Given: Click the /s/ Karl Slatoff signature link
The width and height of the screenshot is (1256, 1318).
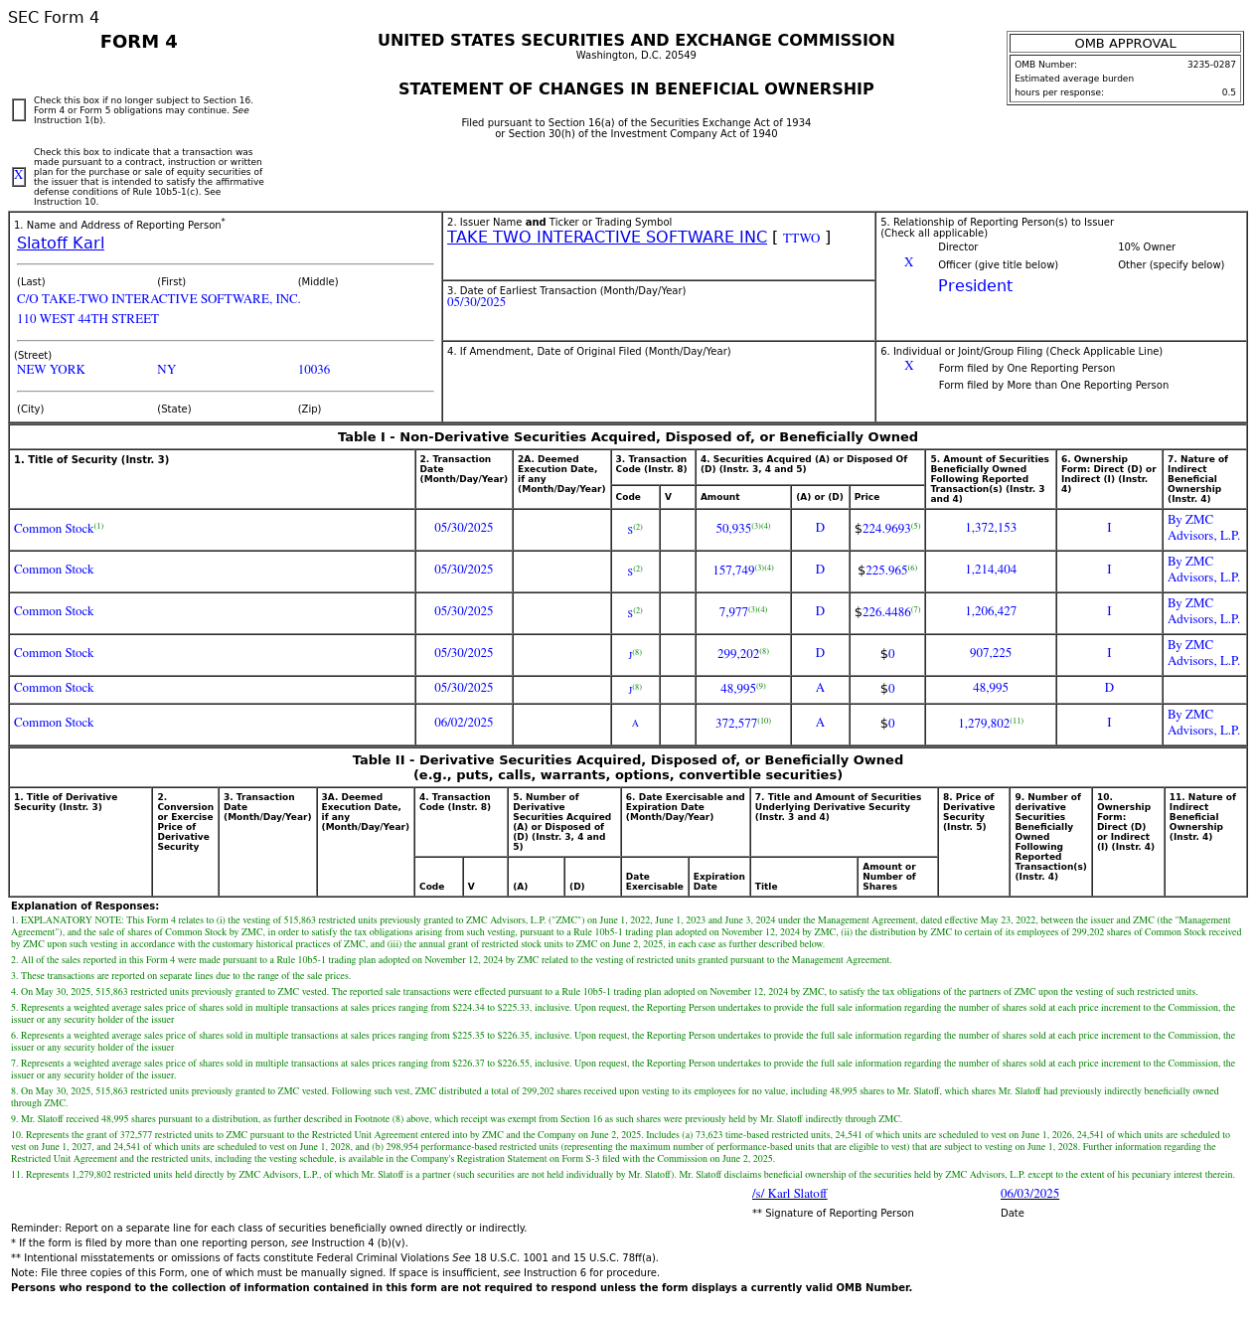Looking at the screenshot, I should (789, 1194).
